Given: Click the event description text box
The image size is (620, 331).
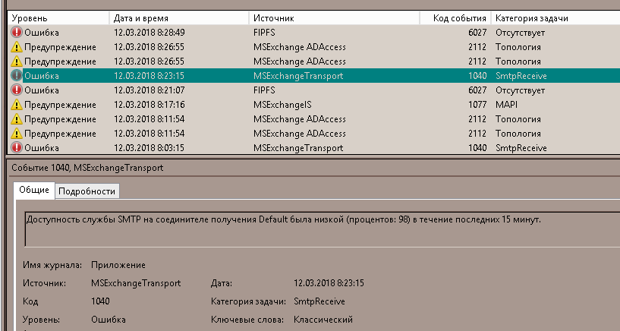Looking at the screenshot, I should (x=323, y=229).
